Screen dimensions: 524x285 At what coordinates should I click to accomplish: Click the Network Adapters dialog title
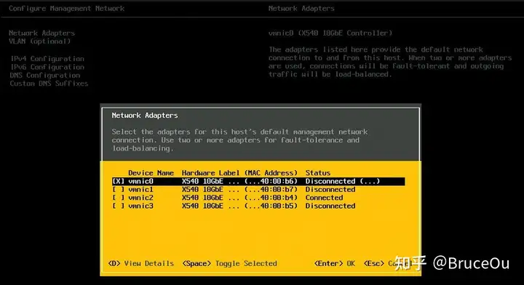pyautogui.click(x=145, y=116)
